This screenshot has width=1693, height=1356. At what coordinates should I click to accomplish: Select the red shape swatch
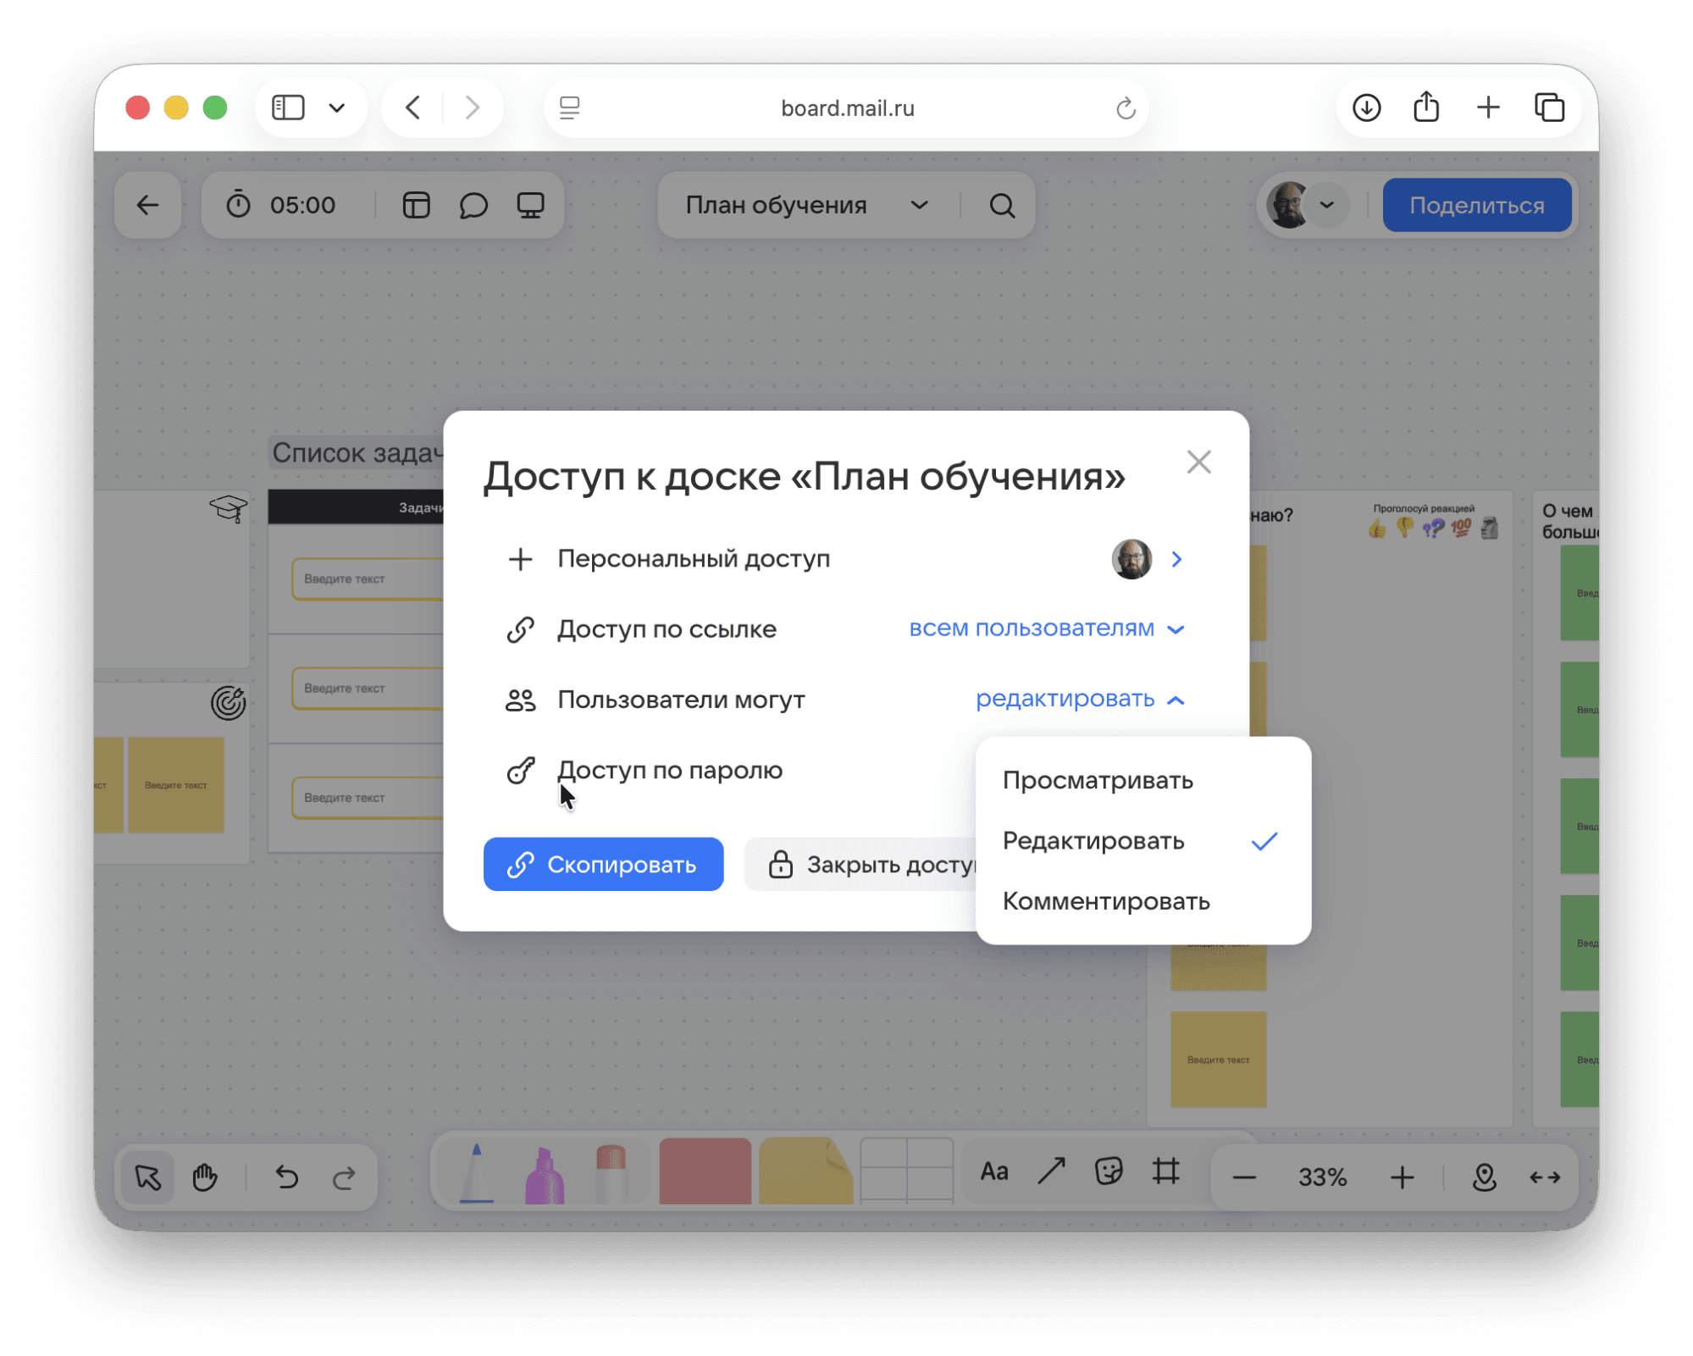[705, 1171]
